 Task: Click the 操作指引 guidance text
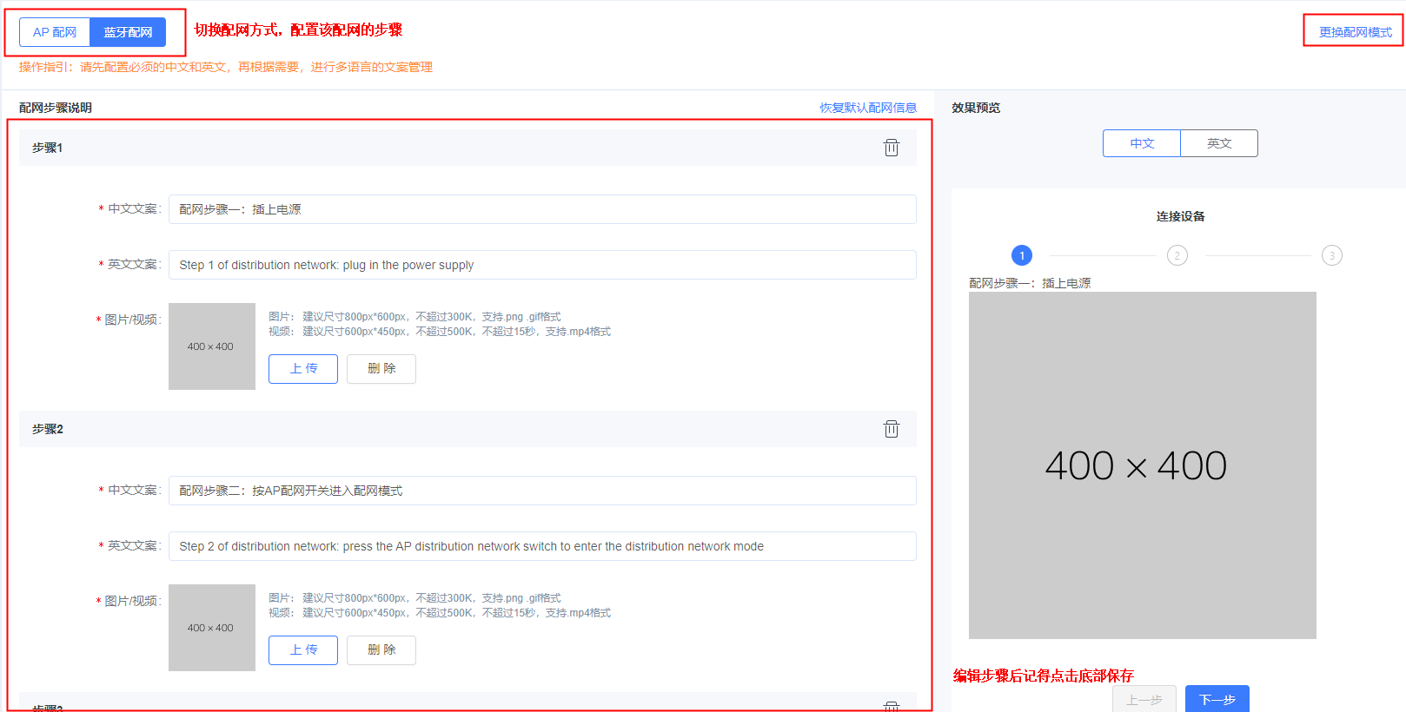(x=226, y=67)
